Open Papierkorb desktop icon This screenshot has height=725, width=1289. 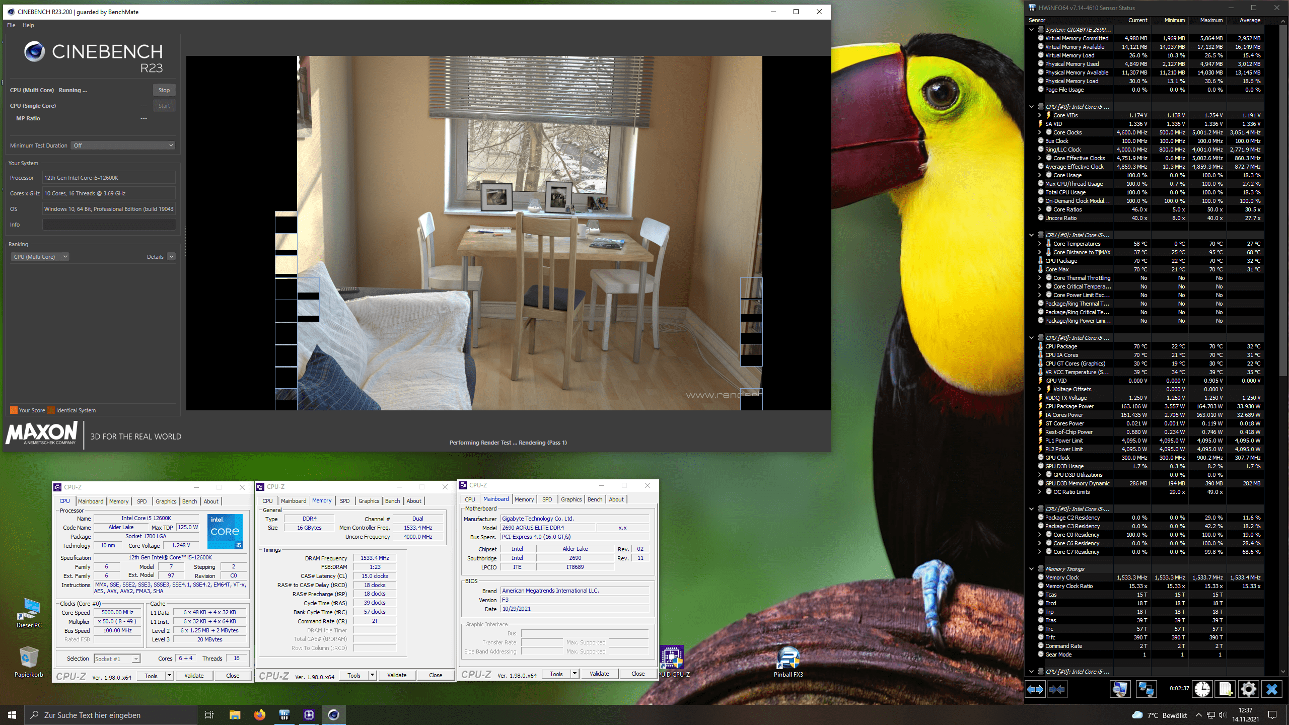pyautogui.click(x=29, y=662)
